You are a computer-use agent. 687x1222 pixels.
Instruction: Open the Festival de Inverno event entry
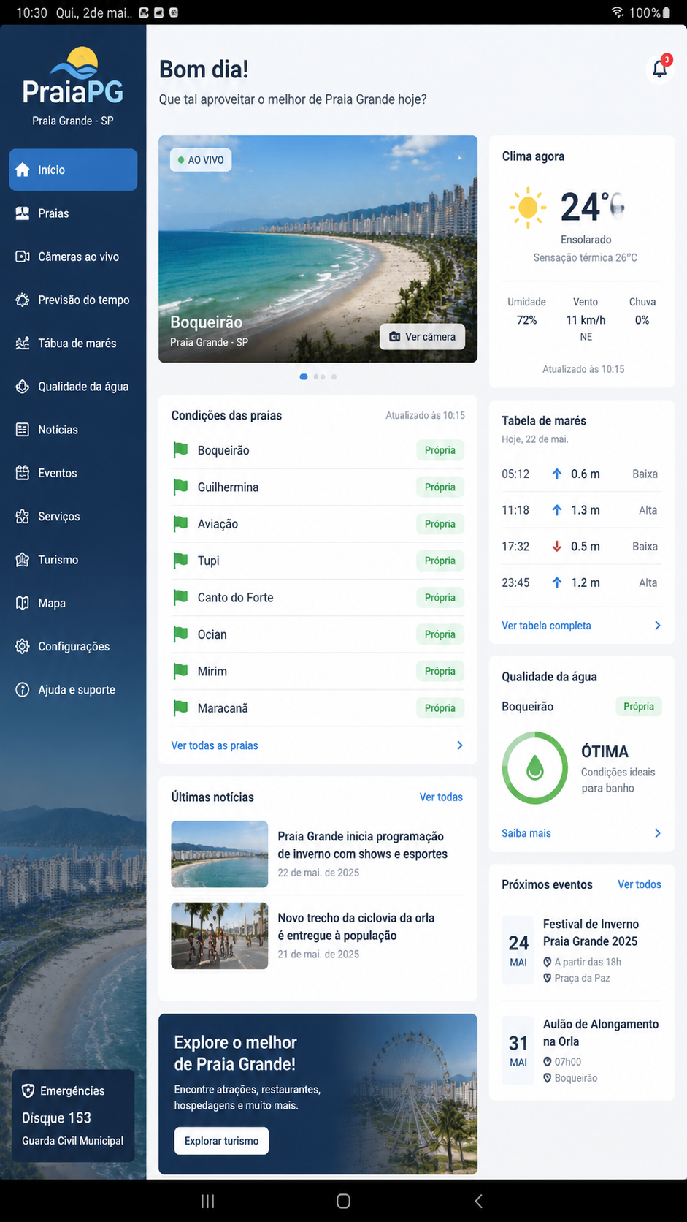click(581, 950)
